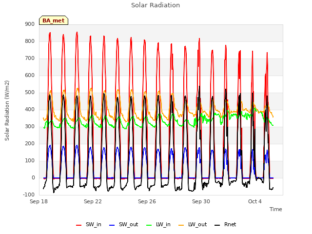Click the Solar Radiation (W/m2) y-axis title
The width and height of the screenshot is (312, 234).
(x=7, y=111)
